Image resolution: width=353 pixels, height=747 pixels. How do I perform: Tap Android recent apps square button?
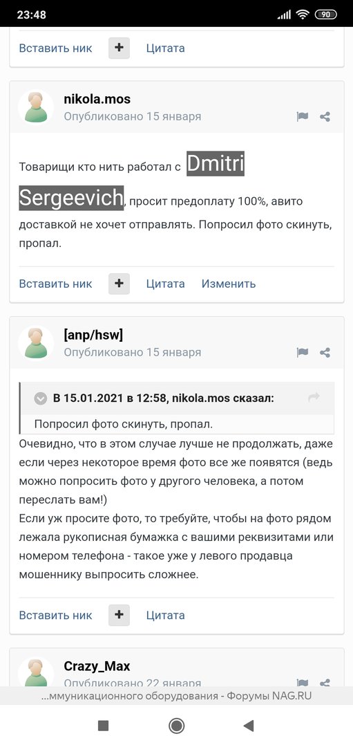[103, 726]
